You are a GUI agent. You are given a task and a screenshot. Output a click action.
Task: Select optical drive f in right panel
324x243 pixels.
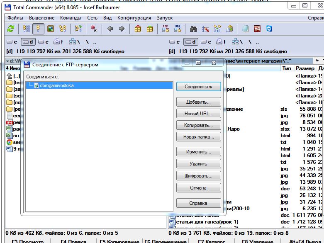(x=221, y=42)
